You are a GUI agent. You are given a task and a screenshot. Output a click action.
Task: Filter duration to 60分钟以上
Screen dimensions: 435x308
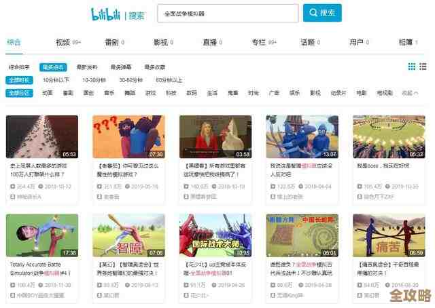[169, 80]
